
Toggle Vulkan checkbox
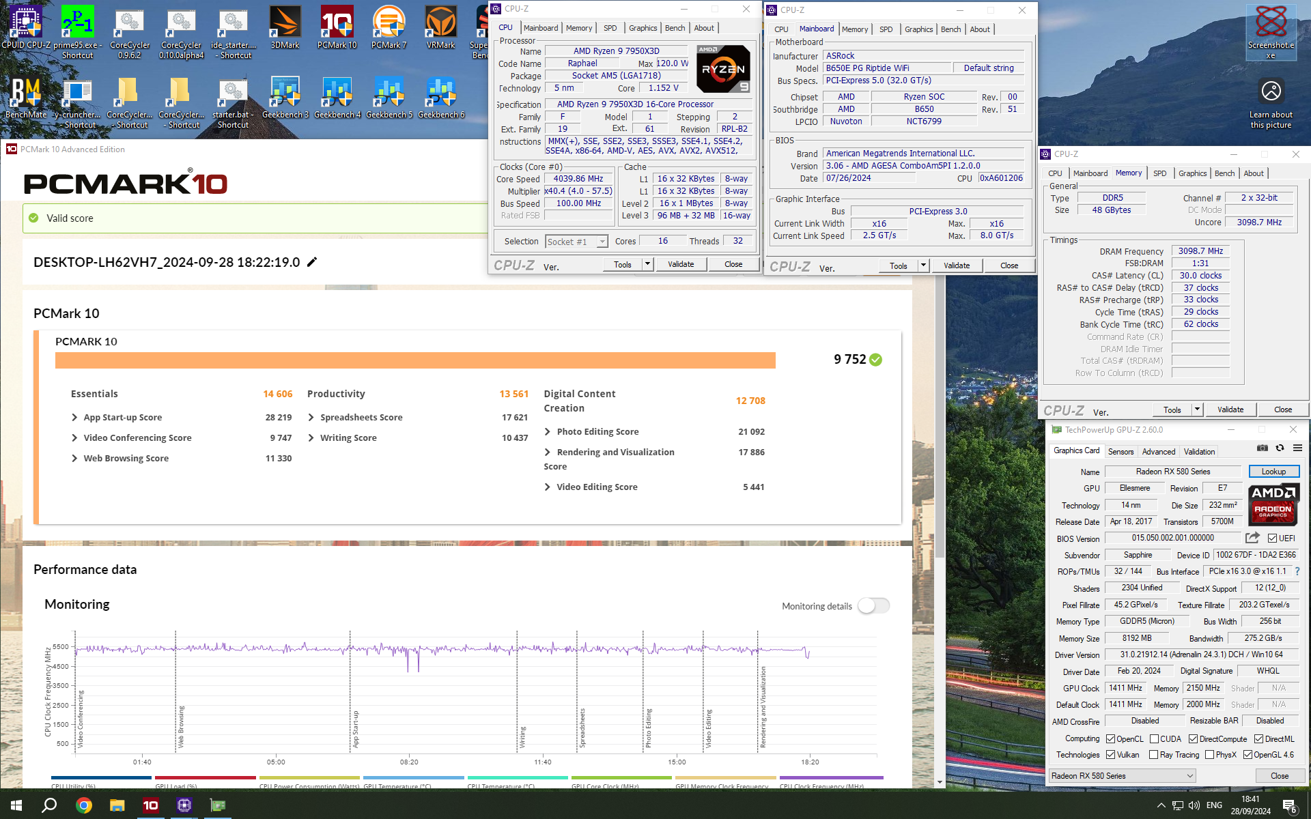click(x=1111, y=755)
